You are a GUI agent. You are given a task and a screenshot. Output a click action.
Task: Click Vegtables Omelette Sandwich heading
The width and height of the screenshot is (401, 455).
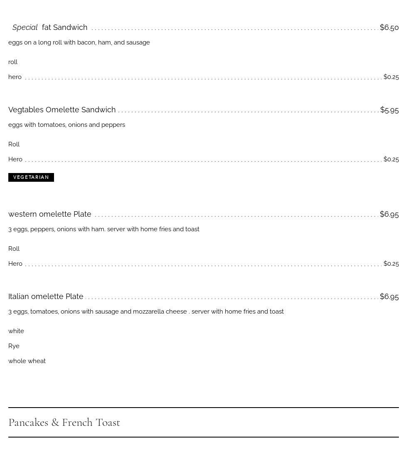click(x=62, y=110)
